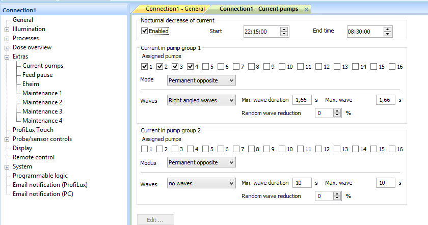Collapse the Extras tree node
This screenshot has width=428, height=225.
click(x=7, y=57)
